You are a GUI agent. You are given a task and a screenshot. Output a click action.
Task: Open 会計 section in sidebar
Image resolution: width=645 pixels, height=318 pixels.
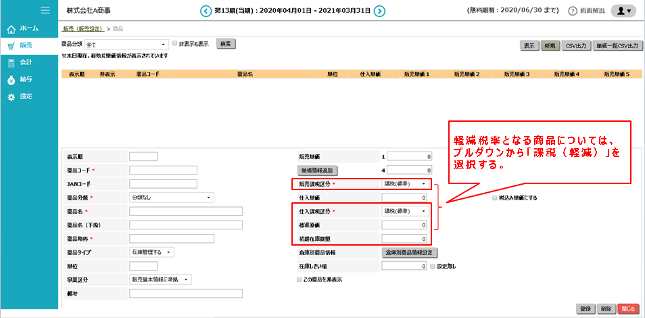(x=20, y=62)
